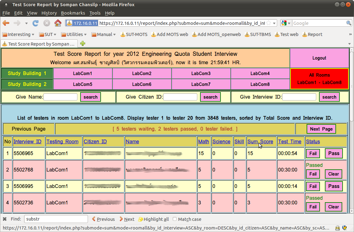This screenshot has height=232, width=354.
Task: Select the LabCom6 room
Action: coord(142,84)
